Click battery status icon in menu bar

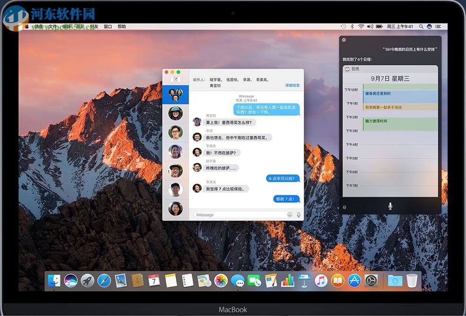pyautogui.click(x=379, y=26)
